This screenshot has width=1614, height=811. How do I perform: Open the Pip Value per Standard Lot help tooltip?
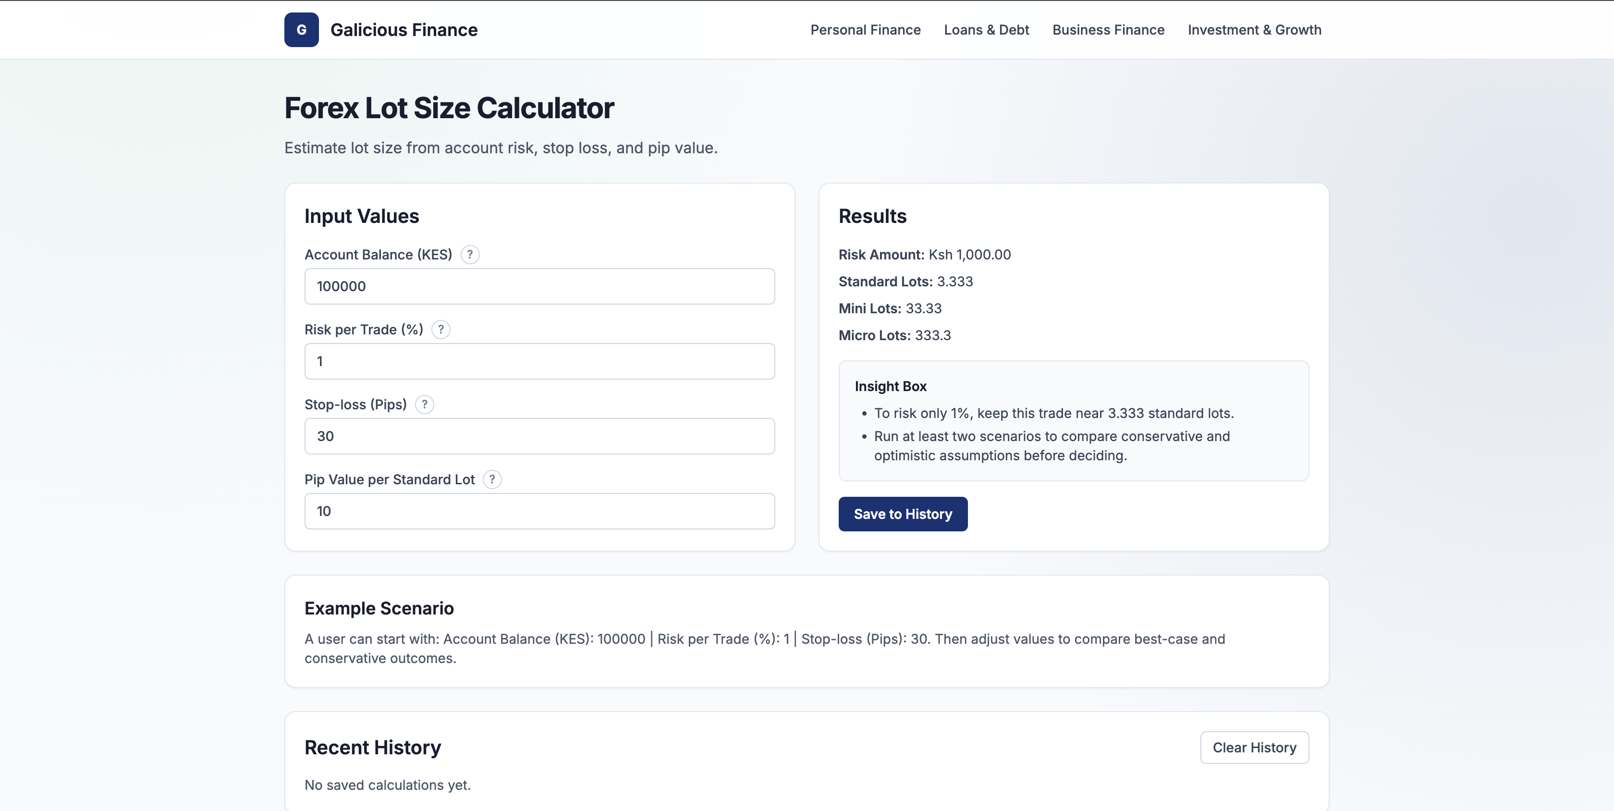click(492, 479)
